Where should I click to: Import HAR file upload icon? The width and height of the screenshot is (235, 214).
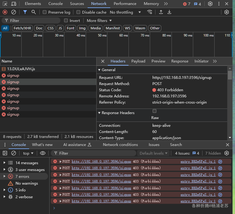[x=161, y=12]
